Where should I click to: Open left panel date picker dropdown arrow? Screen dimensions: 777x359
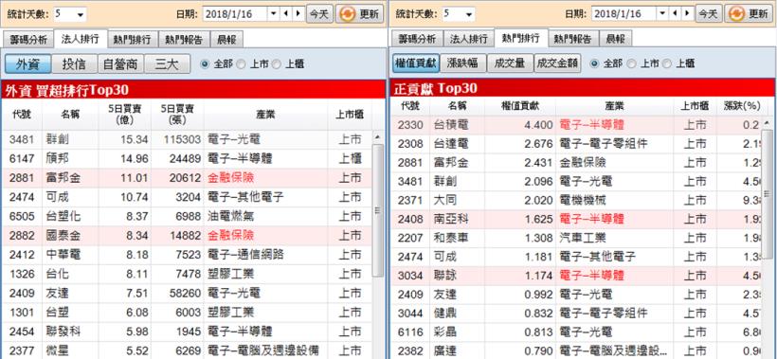274,14
